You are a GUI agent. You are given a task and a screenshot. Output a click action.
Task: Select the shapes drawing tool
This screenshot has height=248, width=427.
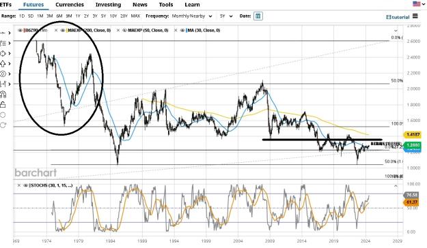click(3, 54)
